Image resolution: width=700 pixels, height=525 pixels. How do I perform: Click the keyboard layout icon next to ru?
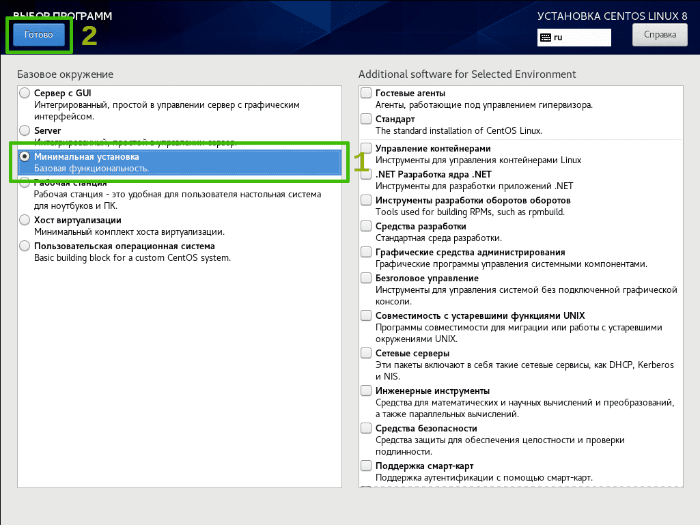click(545, 38)
